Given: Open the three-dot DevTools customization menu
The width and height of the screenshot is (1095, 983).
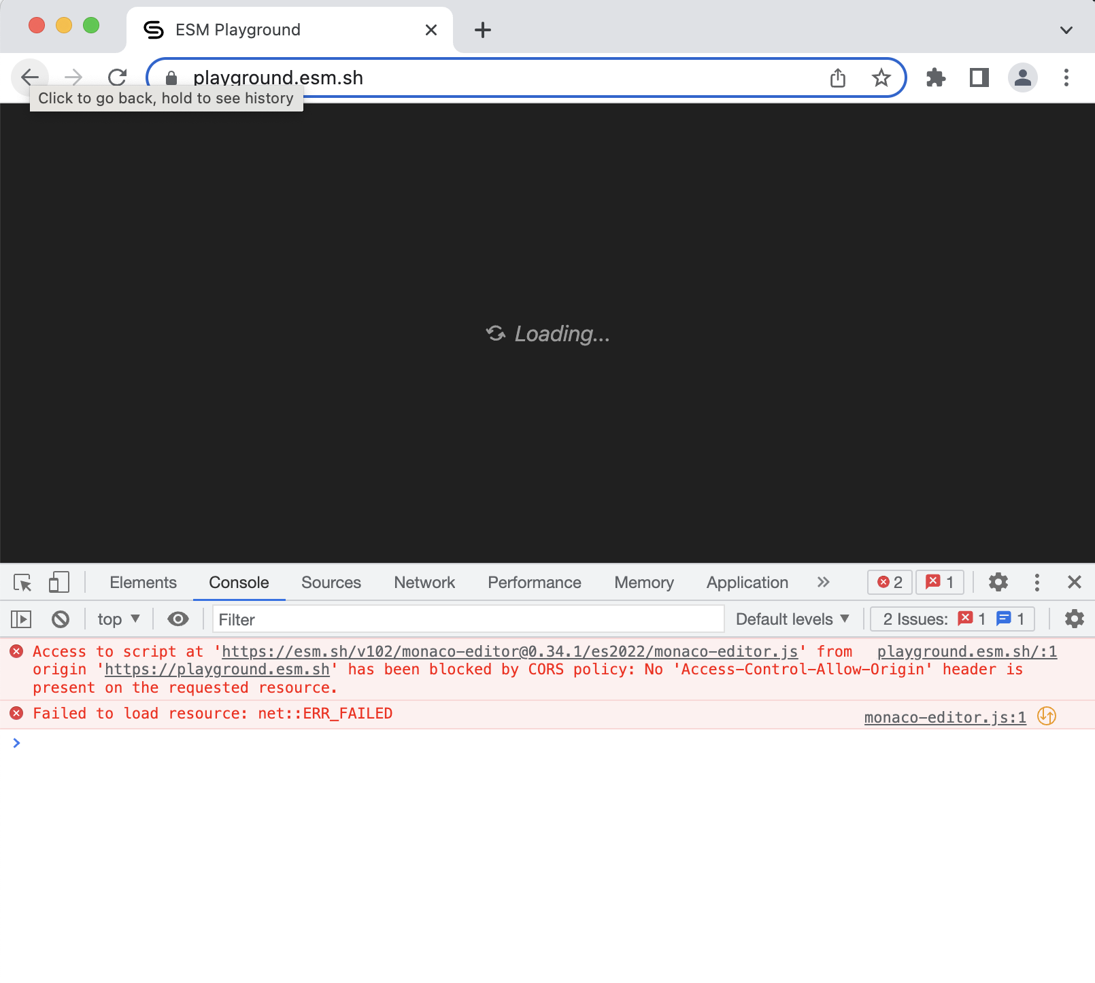Looking at the screenshot, I should [1037, 583].
